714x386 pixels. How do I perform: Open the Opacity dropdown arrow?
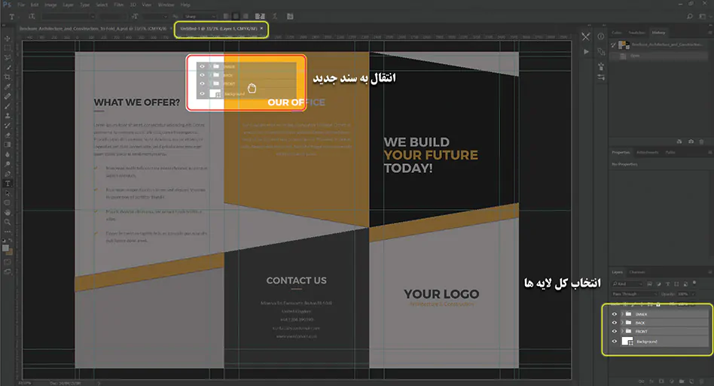[693, 294]
